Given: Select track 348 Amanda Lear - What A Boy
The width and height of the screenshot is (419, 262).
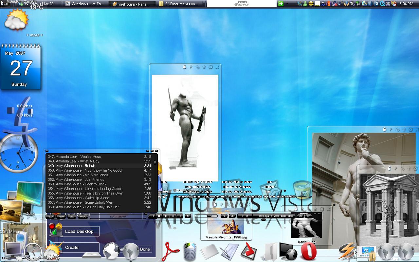Looking at the screenshot, I should pos(100,161).
